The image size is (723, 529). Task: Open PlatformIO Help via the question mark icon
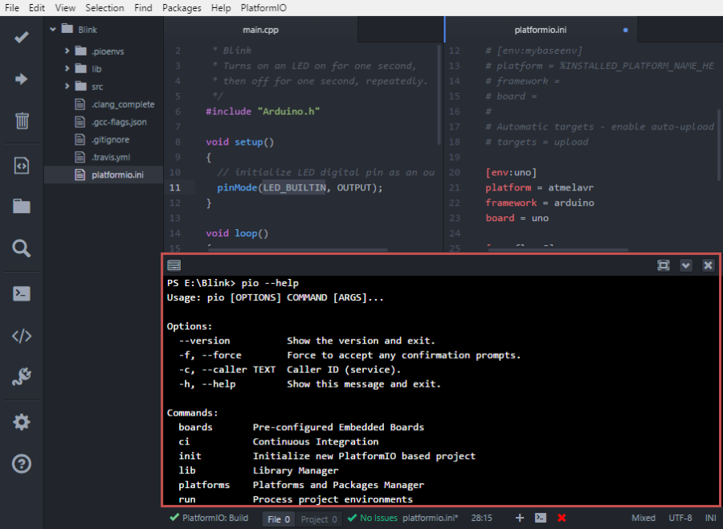pos(20,463)
